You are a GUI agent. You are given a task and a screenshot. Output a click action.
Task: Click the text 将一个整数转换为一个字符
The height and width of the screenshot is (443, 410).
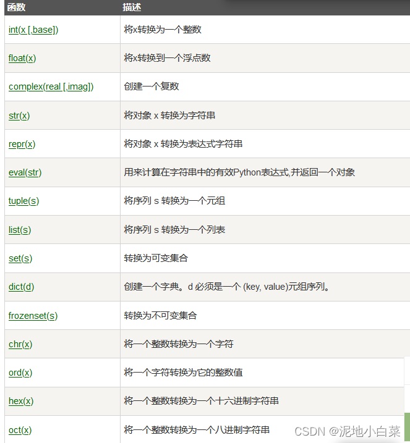179,344
